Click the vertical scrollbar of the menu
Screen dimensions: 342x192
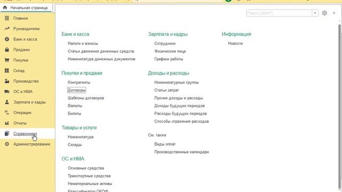[340, 106]
